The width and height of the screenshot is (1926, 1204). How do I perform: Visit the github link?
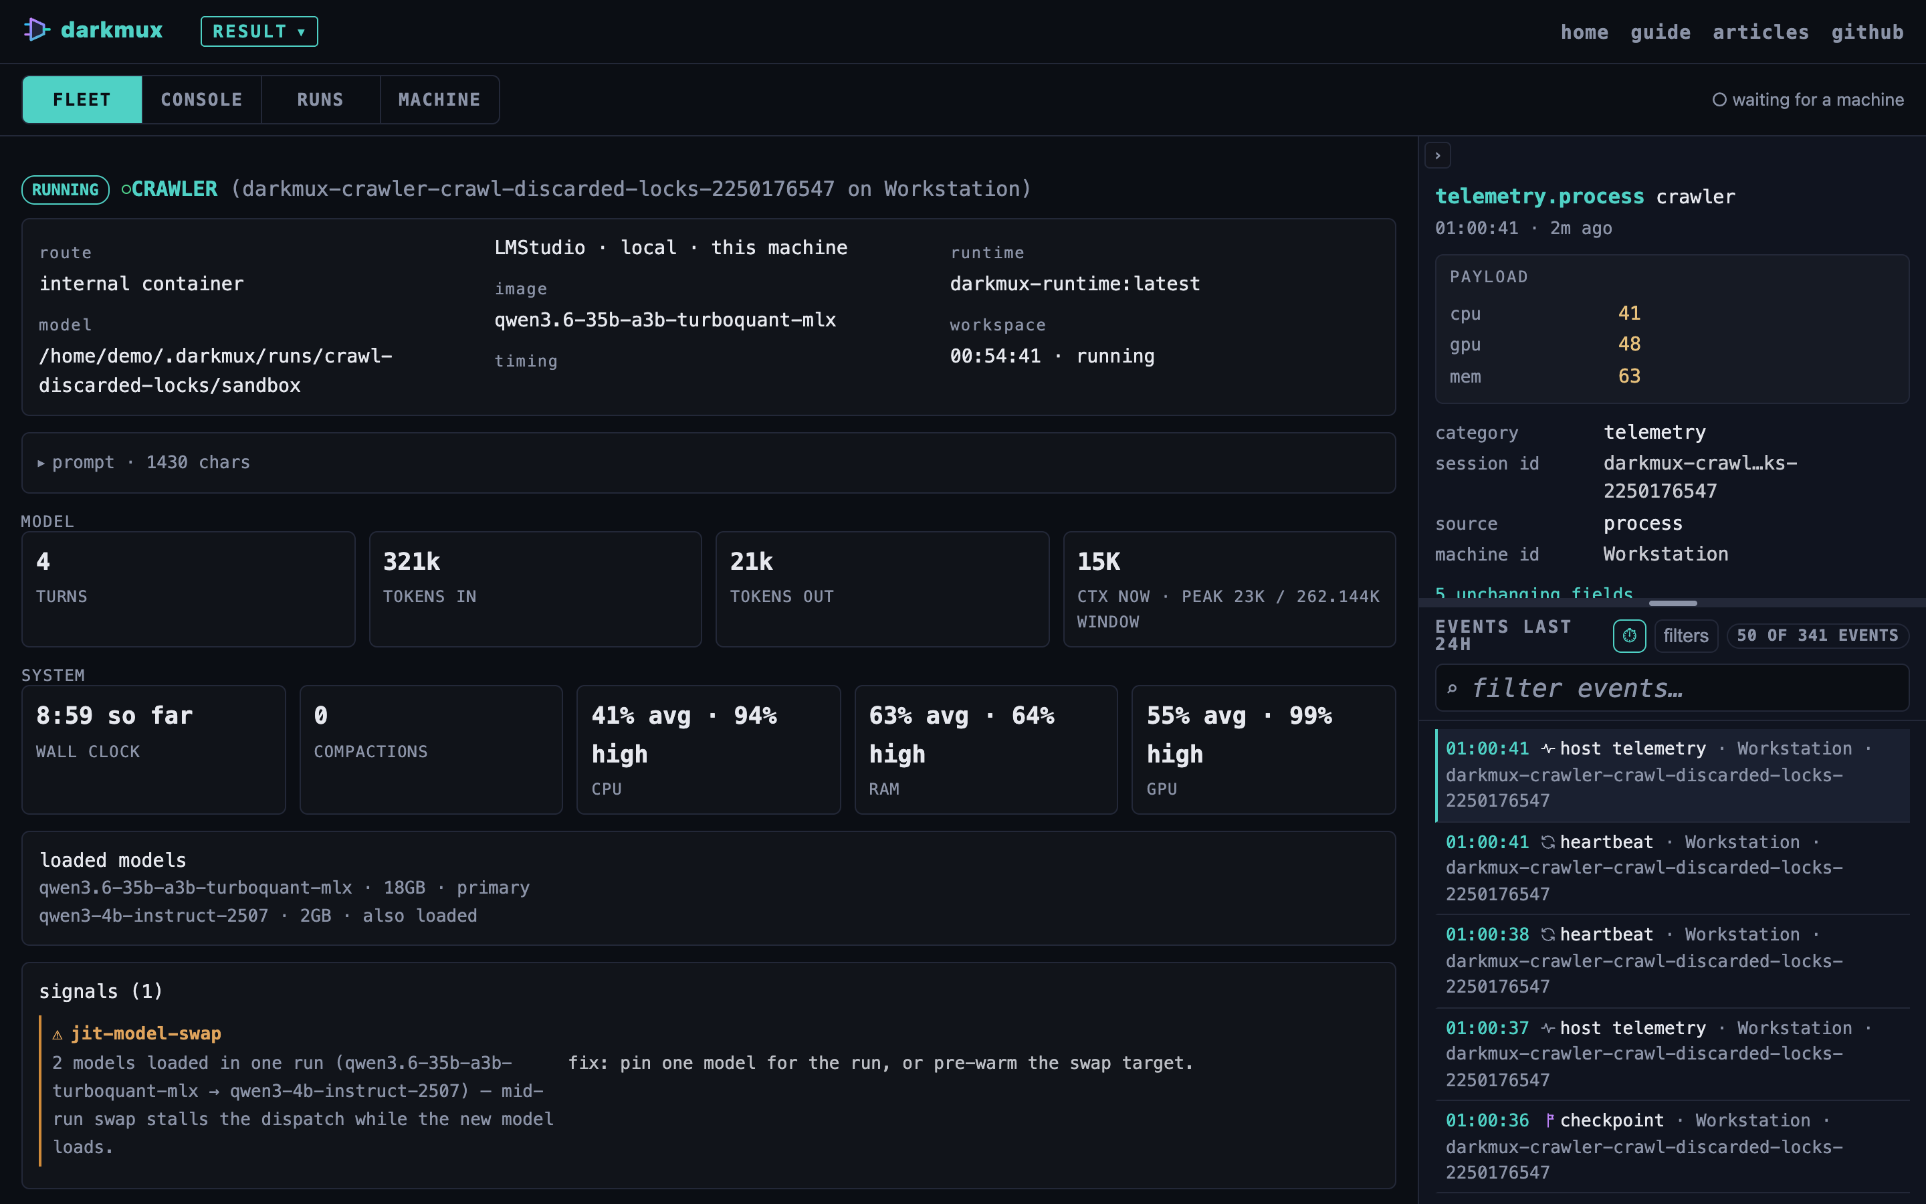[x=1867, y=32]
